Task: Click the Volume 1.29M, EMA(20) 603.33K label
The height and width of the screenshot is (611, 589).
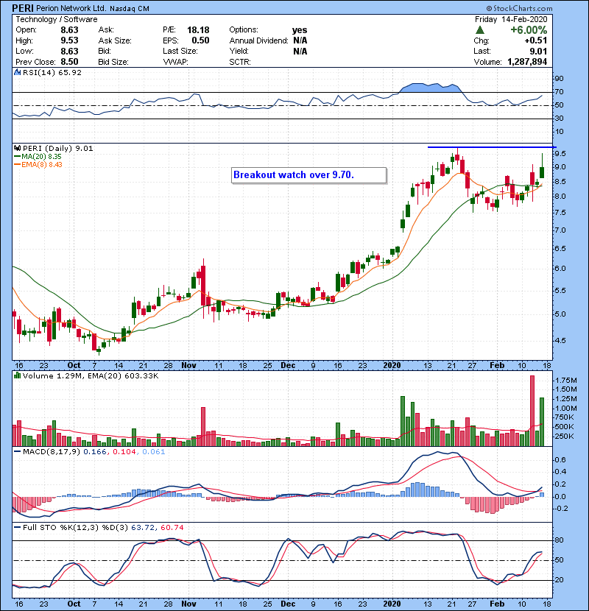Action: point(91,375)
